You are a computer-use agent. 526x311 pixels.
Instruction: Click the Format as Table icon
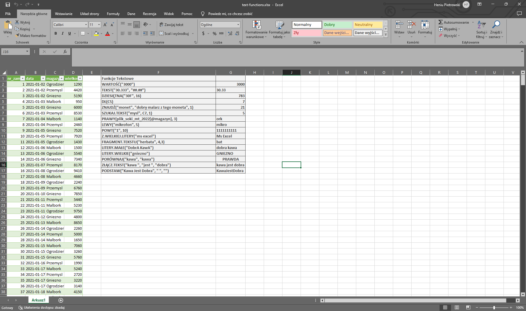coord(279,25)
